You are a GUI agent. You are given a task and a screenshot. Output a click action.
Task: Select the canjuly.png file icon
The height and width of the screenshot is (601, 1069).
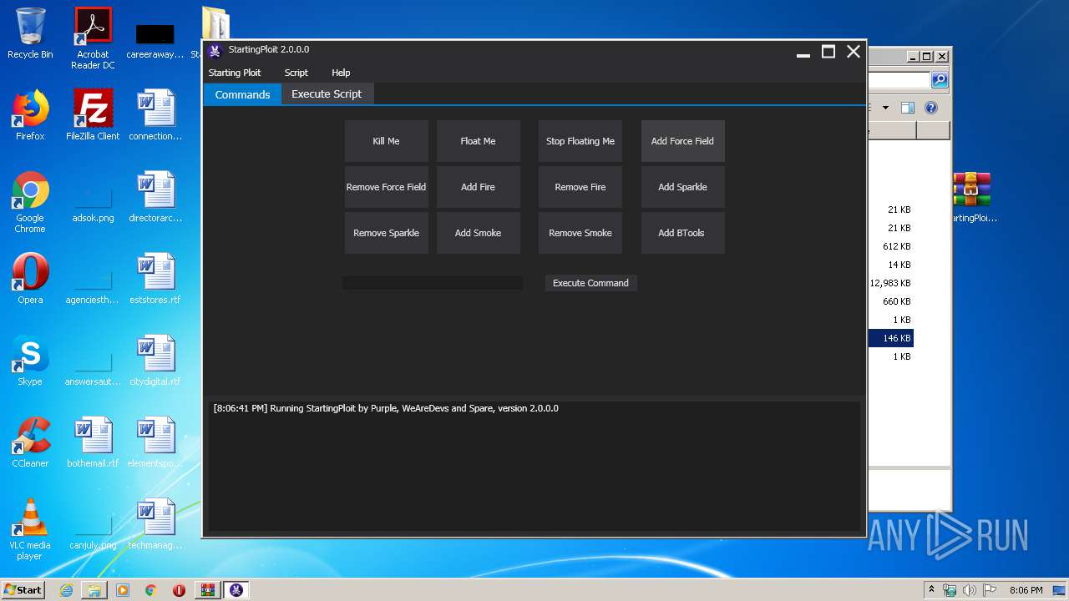[93, 530]
